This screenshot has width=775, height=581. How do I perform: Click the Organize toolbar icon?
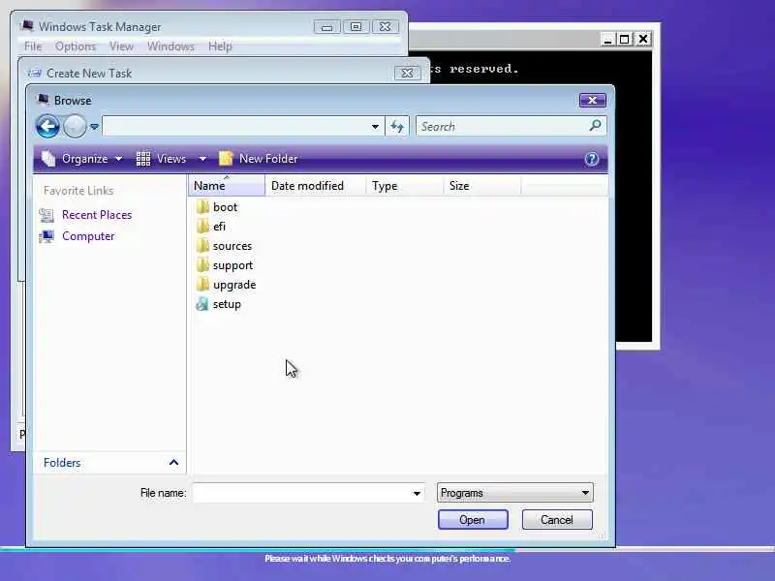click(x=48, y=159)
